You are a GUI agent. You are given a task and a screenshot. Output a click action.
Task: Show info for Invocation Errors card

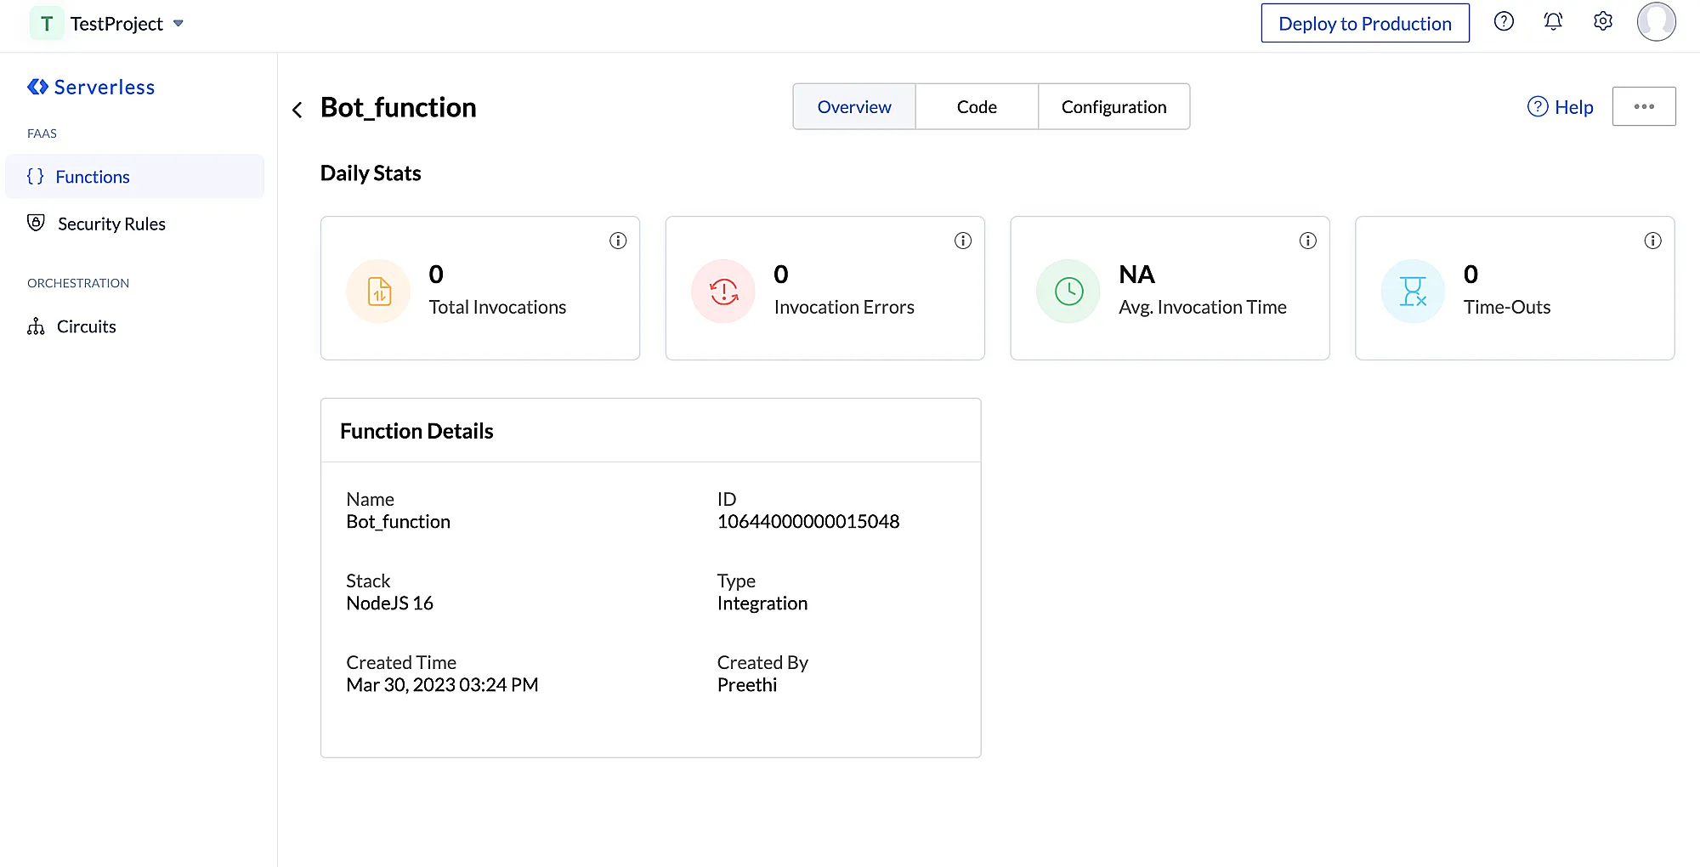click(x=963, y=241)
